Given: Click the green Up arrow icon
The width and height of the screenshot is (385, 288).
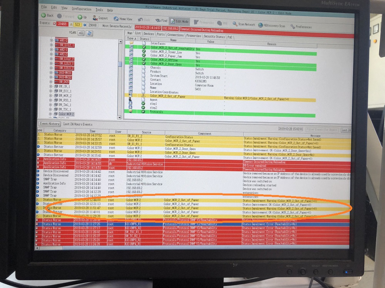Looking at the screenshot, I should (80, 17).
